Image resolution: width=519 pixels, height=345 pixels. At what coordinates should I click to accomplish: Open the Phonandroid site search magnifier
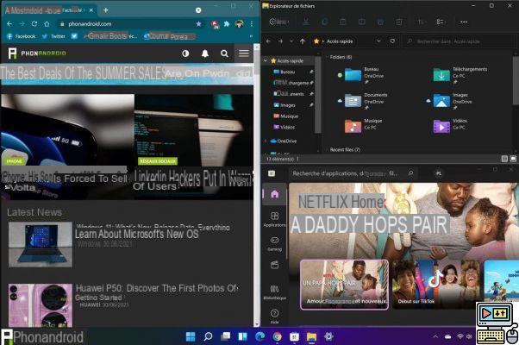224,53
